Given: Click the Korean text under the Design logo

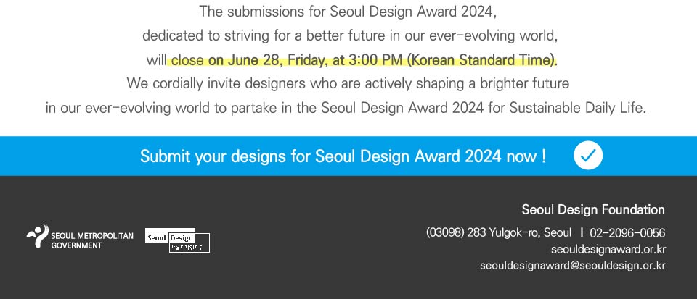Looking at the screenshot, I should (x=187, y=248).
